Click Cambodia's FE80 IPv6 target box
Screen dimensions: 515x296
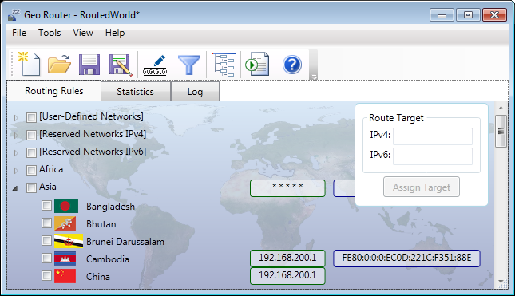click(406, 259)
